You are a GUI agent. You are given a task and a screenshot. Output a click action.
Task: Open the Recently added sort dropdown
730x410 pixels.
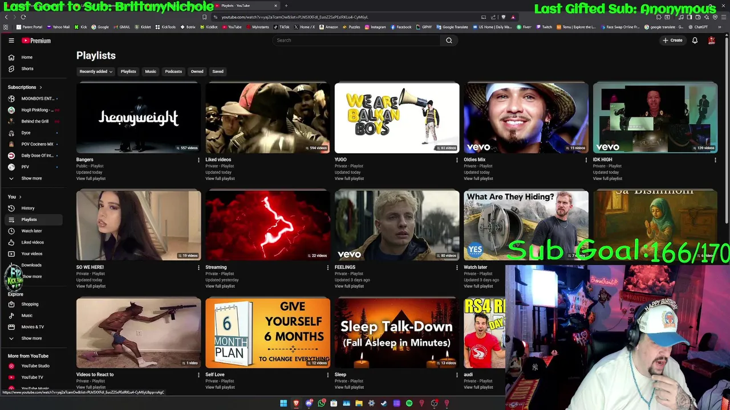(x=96, y=72)
